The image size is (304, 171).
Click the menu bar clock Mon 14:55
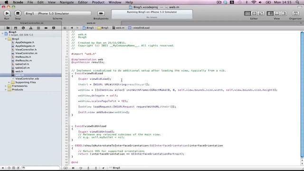click(x=283, y=2)
